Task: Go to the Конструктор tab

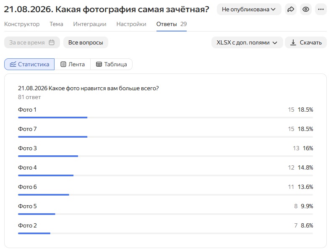Action: tap(22, 24)
